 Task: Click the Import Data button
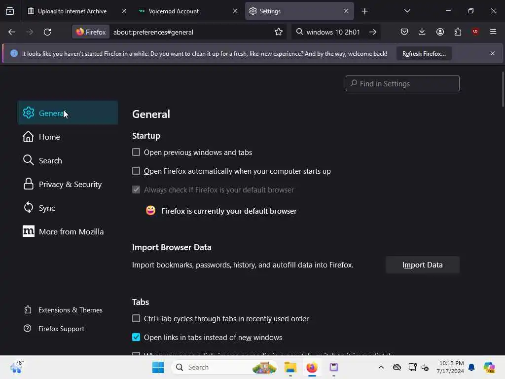point(423,265)
